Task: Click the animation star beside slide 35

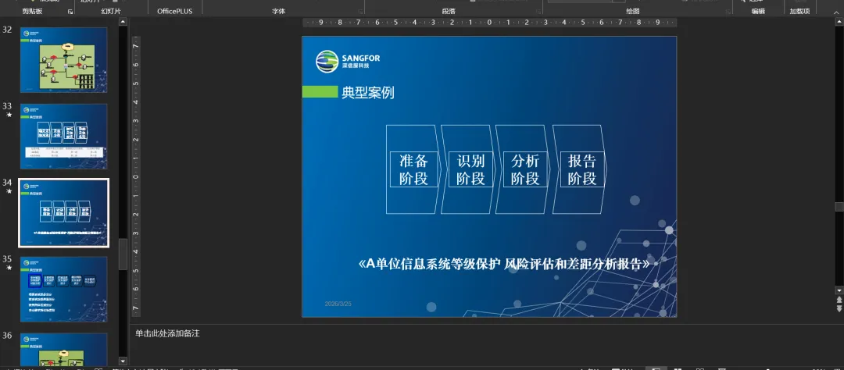Action: (x=8, y=267)
